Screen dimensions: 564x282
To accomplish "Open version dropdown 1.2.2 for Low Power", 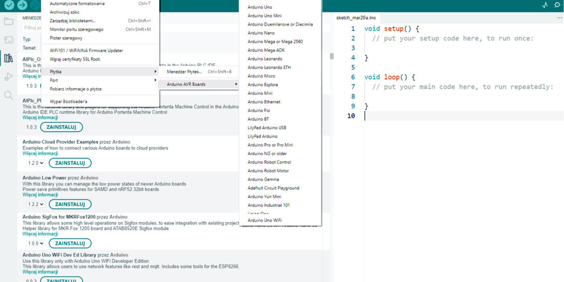I will point(35,205).
